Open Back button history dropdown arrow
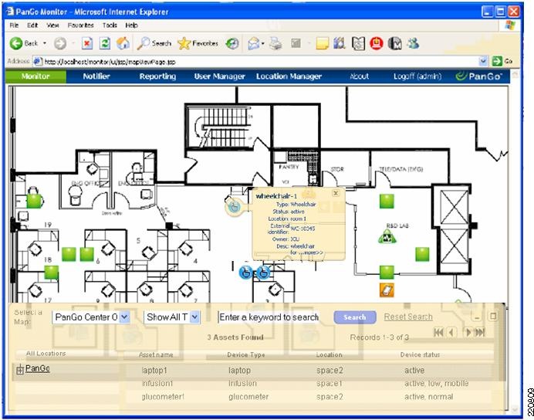The height and width of the screenshot is (420, 534). click(x=45, y=43)
